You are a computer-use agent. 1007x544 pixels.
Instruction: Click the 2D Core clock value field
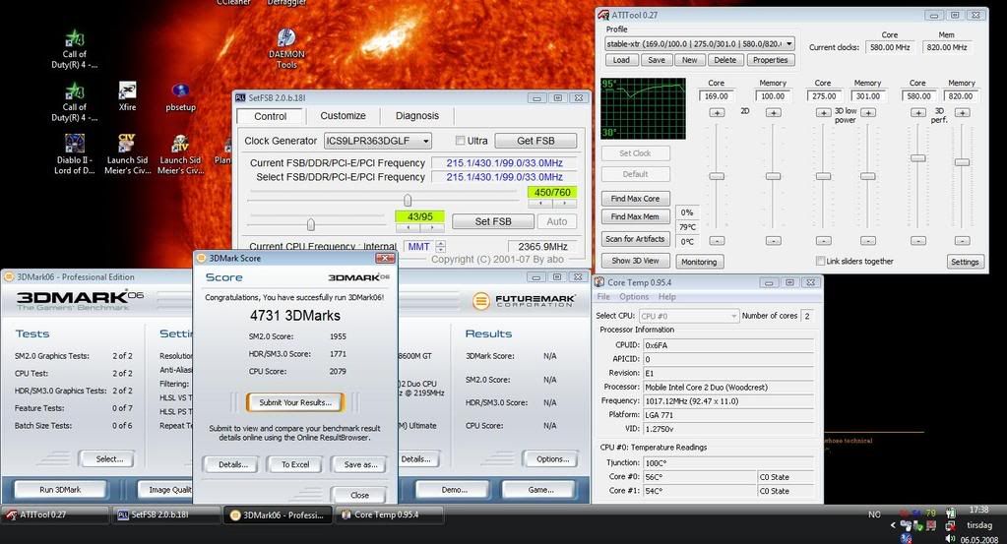717,96
